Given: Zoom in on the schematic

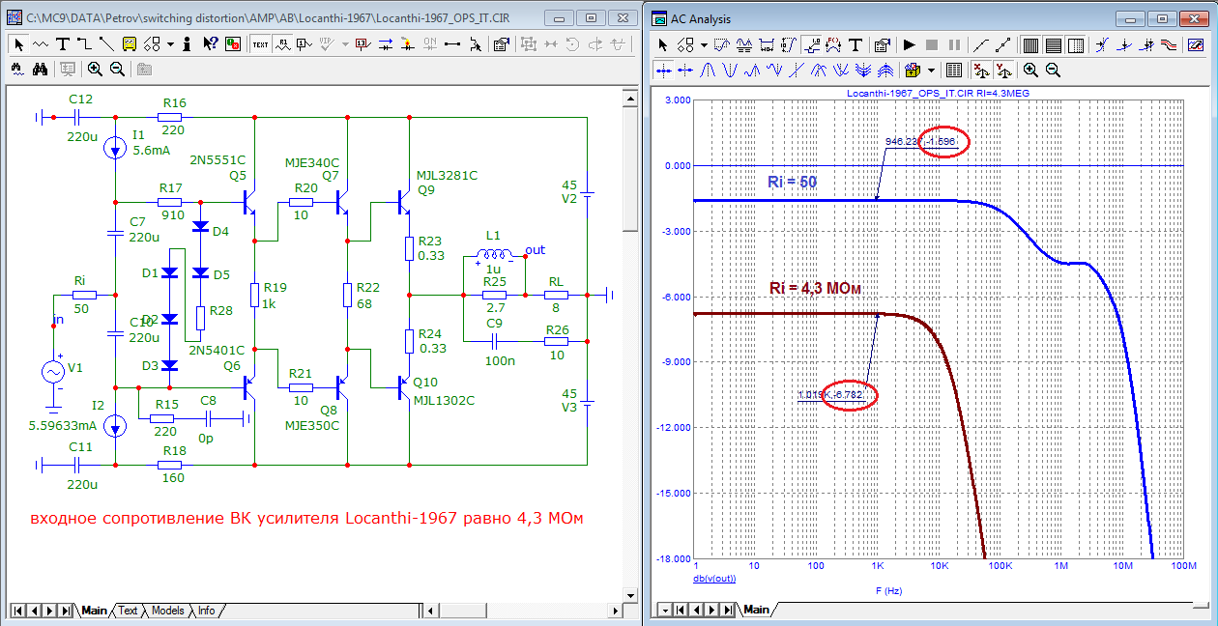Looking at the screenshot, I should pyautogui.click(x=95, y=69).
